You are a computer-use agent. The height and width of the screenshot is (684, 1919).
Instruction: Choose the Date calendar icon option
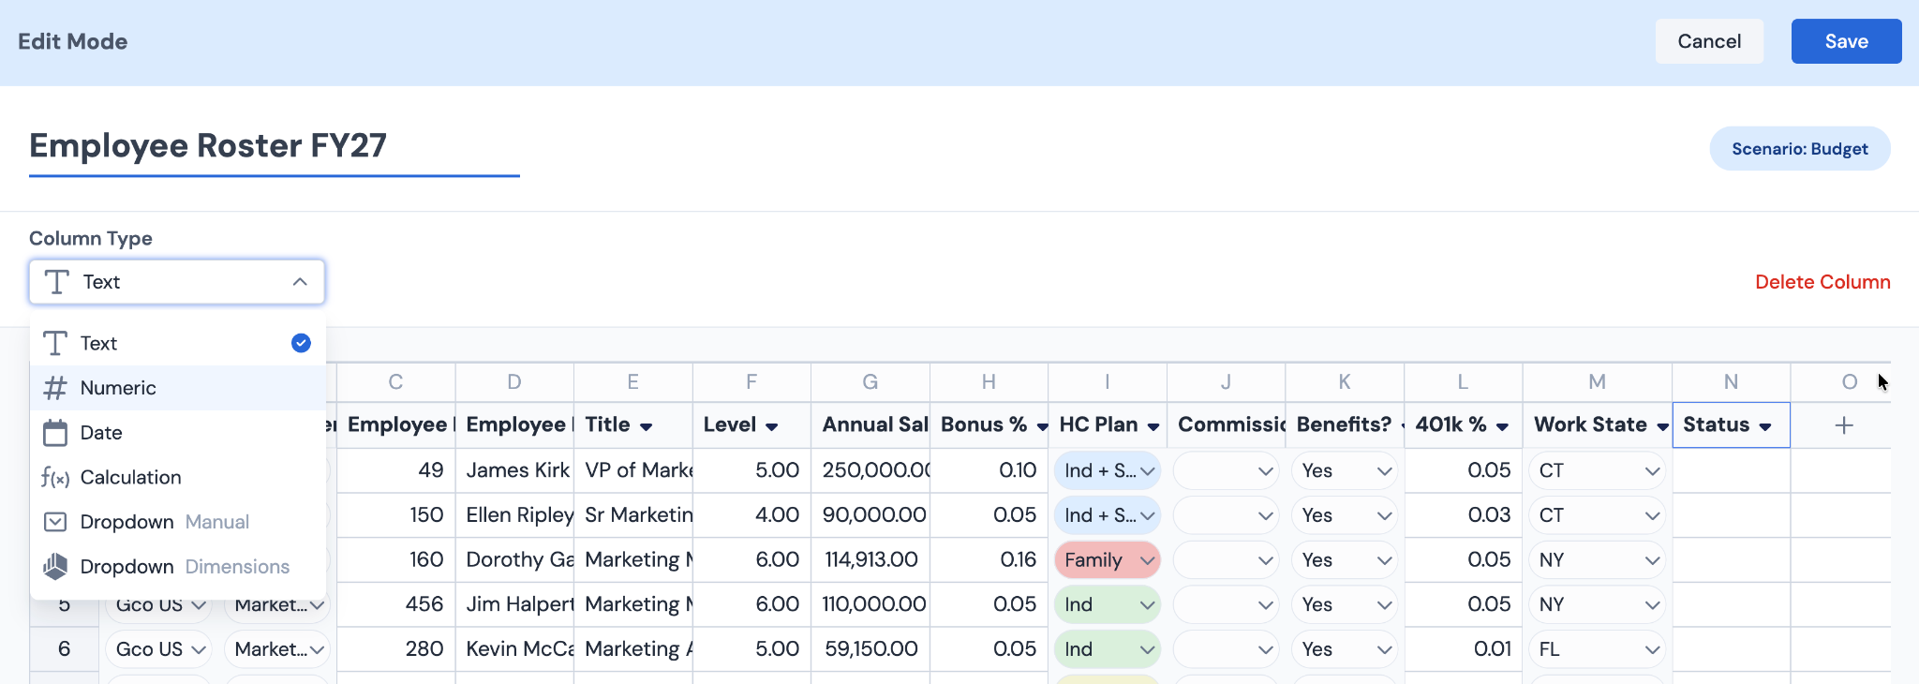click(56, 433)
